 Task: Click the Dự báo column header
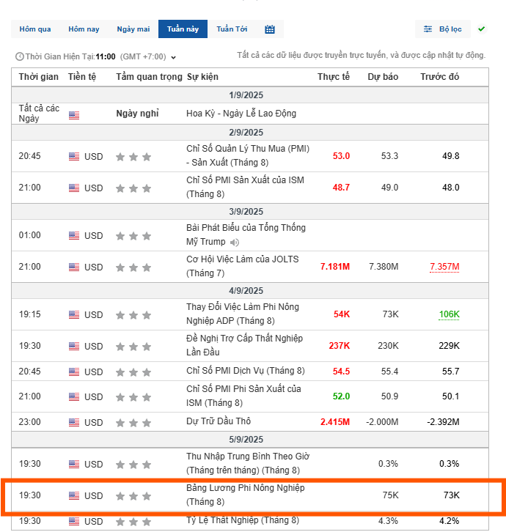pos(383,77)
